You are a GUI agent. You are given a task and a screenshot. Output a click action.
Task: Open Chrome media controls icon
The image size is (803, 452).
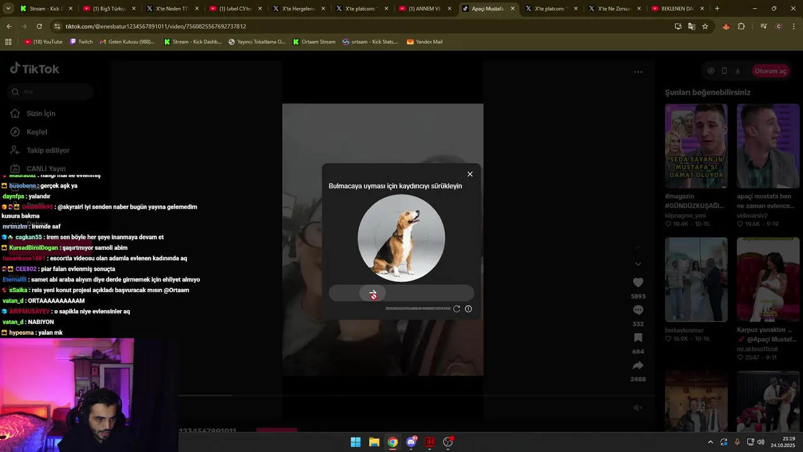point(763,26)
